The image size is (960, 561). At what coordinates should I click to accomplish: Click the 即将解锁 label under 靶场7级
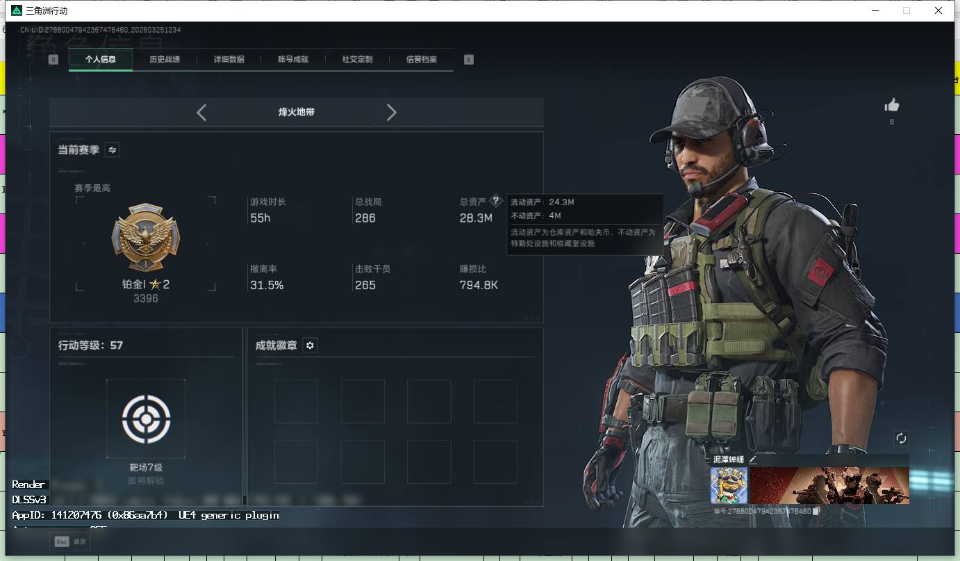pyautogui.click(x=146, y=480)
